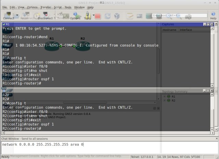Image resolution: width=219 pixels, height=159 pixels.
Task: Click the GNS3 add-note icon
Action: [x=130, y=16]
